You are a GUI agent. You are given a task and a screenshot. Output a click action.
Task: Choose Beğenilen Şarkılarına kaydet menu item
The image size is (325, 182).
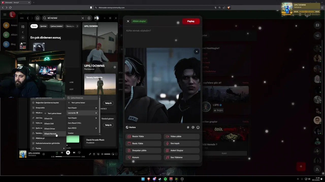pyautogui.click(x=48, y=103)
